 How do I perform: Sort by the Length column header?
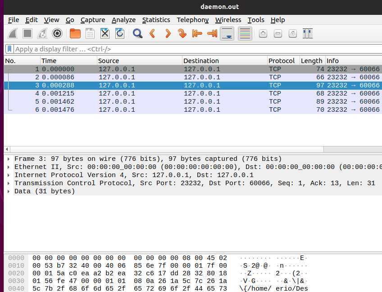(313, 61)
